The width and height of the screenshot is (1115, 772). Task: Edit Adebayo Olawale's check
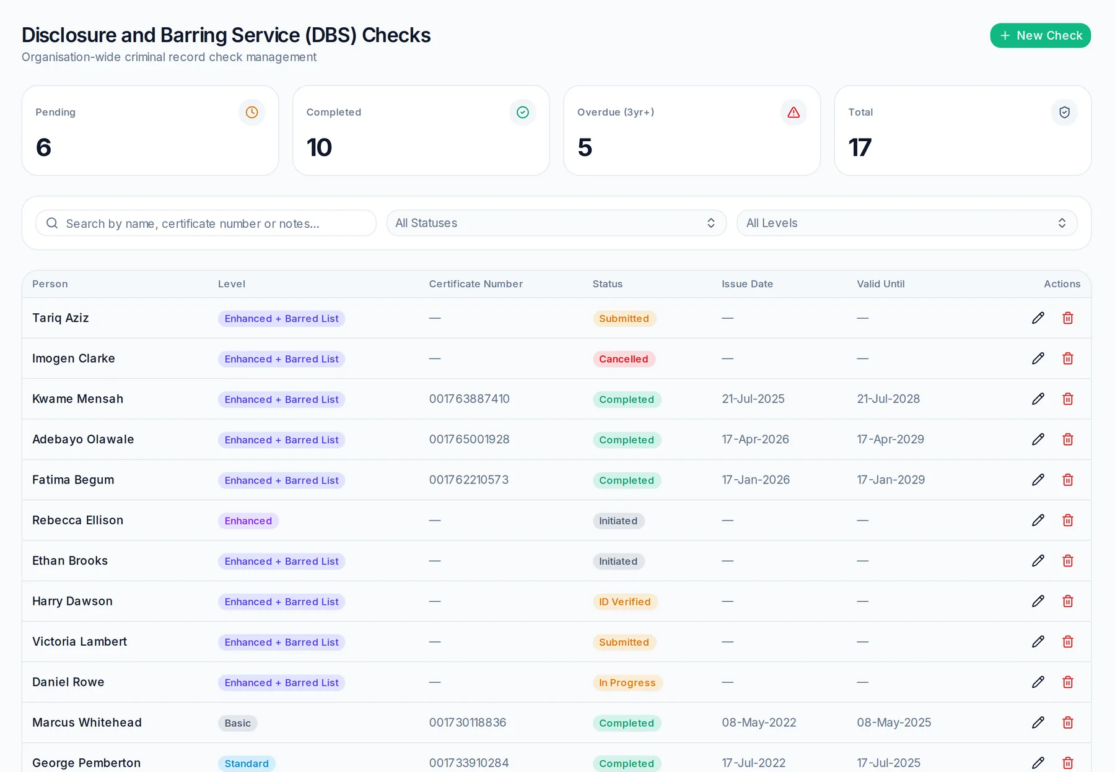pos(1038,439)
